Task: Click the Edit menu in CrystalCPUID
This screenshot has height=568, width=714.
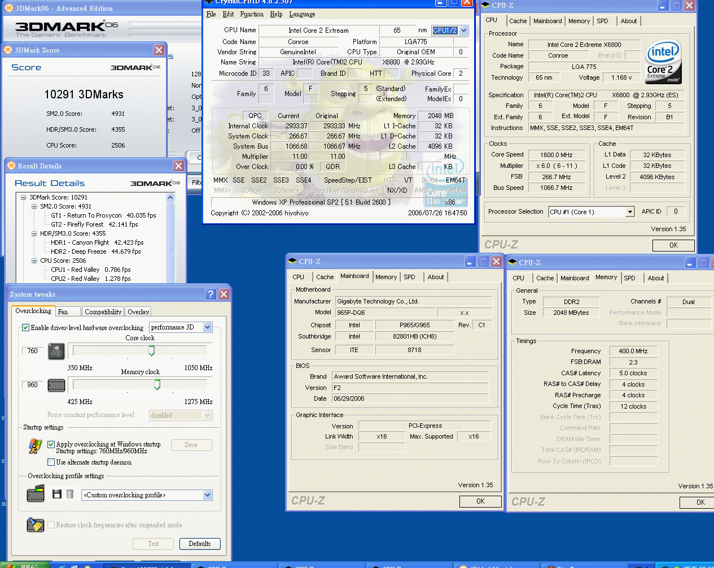Action: click(228, 14)
